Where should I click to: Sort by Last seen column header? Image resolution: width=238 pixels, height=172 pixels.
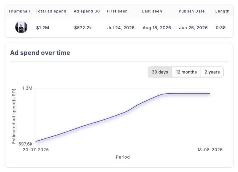click(x=152, y=11)
